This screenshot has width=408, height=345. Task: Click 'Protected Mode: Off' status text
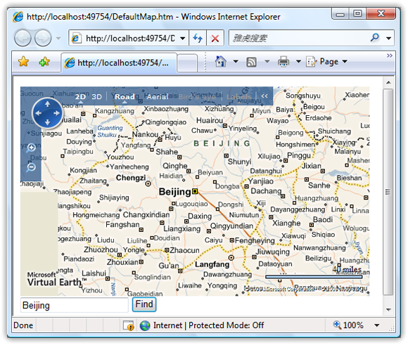coord(226,325)
